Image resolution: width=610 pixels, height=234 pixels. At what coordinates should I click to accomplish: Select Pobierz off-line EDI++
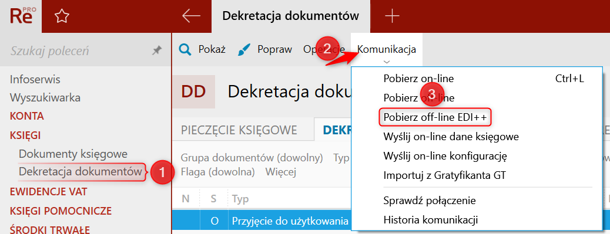(x=435, y=117)
